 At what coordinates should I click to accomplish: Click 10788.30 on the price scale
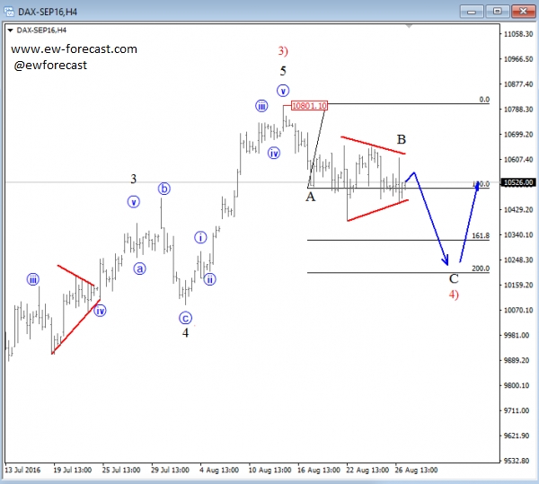(x=518, y=110)
